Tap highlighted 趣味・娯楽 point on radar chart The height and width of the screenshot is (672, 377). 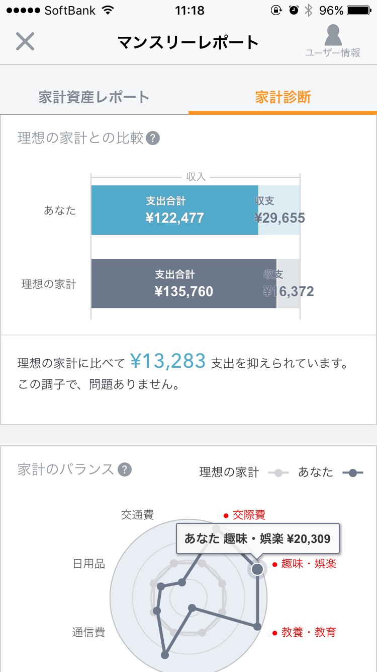[x=257, y=569]
